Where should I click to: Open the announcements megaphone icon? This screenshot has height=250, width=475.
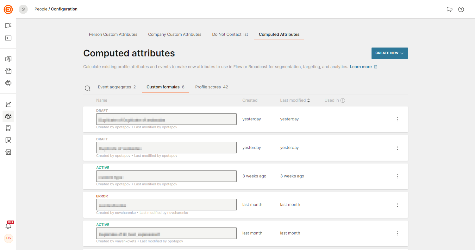pyautogui.click(x=449, y=9)
